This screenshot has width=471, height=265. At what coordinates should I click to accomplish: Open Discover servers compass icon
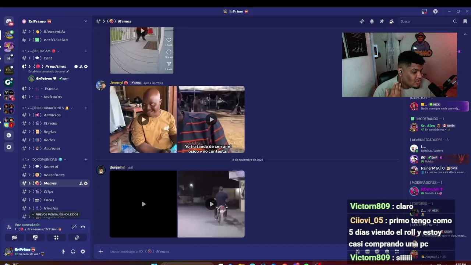pos(9,147)
